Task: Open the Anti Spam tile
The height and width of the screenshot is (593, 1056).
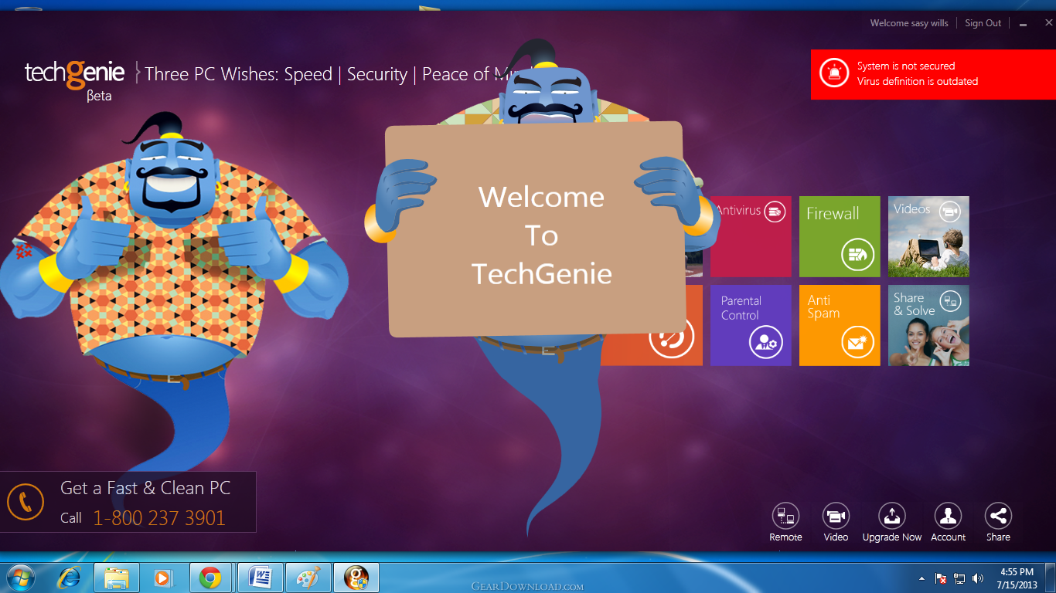Action: point(840,325)
